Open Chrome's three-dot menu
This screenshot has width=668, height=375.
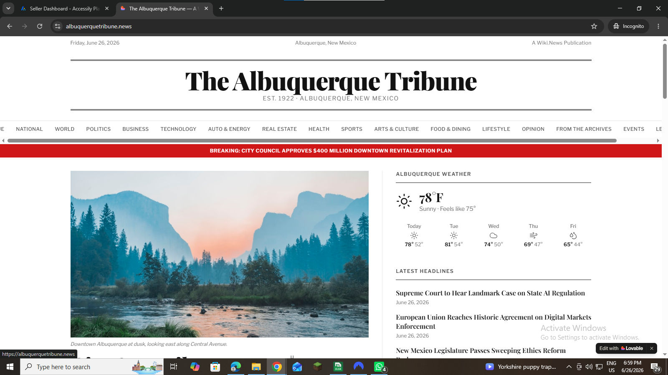point(658,26)
